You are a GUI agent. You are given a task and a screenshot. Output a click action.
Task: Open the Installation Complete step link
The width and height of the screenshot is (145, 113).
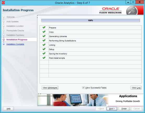[15, 44]
